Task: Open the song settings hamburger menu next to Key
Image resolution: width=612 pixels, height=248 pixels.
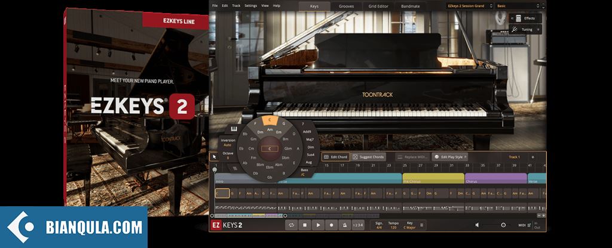Action: (421, 225)
